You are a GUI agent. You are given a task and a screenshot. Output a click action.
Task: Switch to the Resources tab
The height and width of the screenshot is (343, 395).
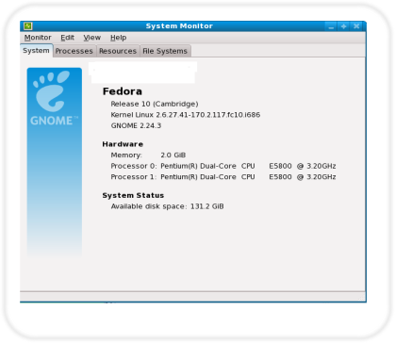point(118,51)
